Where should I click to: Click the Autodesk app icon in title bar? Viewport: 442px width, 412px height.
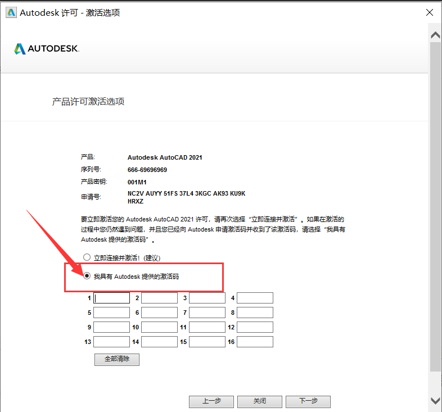11,13
